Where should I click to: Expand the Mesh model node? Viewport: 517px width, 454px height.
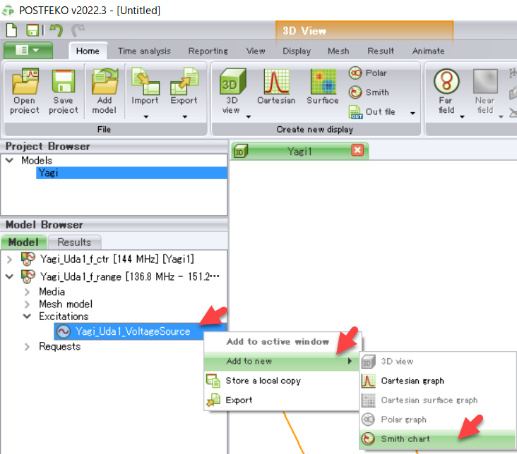coord(28,305)
